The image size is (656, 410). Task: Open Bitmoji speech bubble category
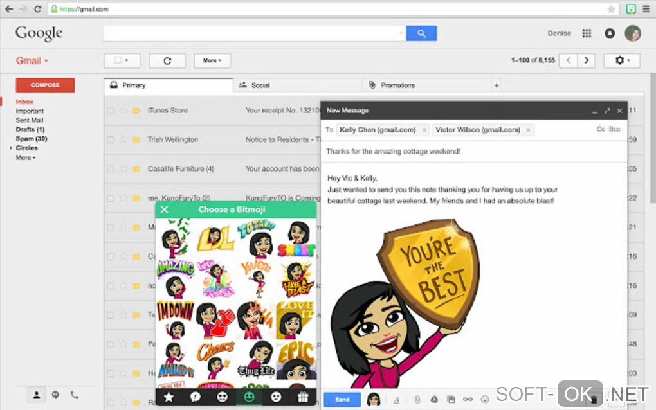[196, 397]
